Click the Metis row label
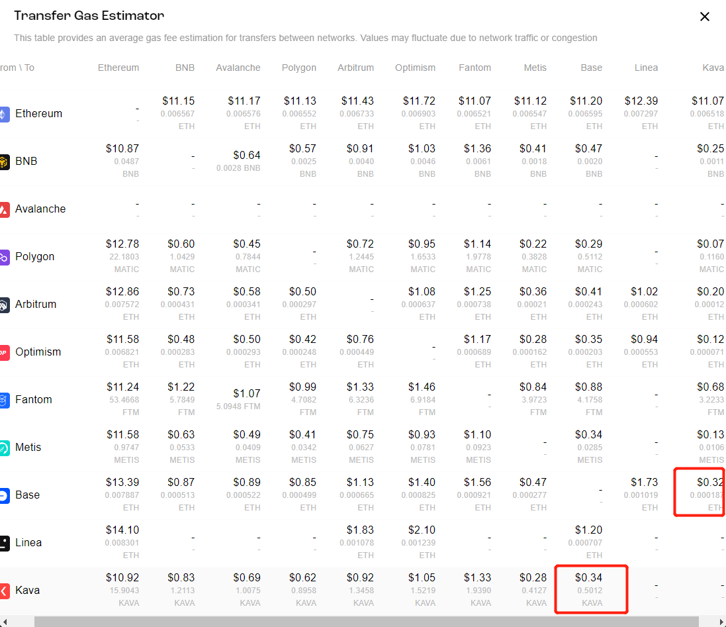726x627 pixels. point(28,448)
